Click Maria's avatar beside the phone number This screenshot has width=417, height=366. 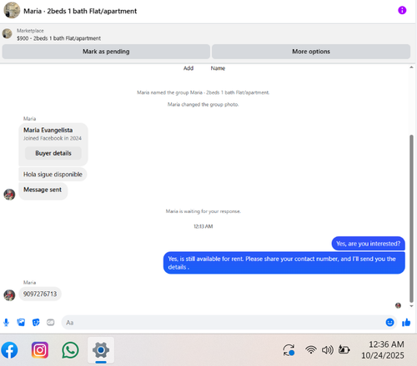point(9,295)
